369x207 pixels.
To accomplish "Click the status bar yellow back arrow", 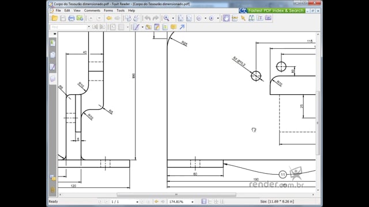I will pyautogui.click(x=156, y=202).
